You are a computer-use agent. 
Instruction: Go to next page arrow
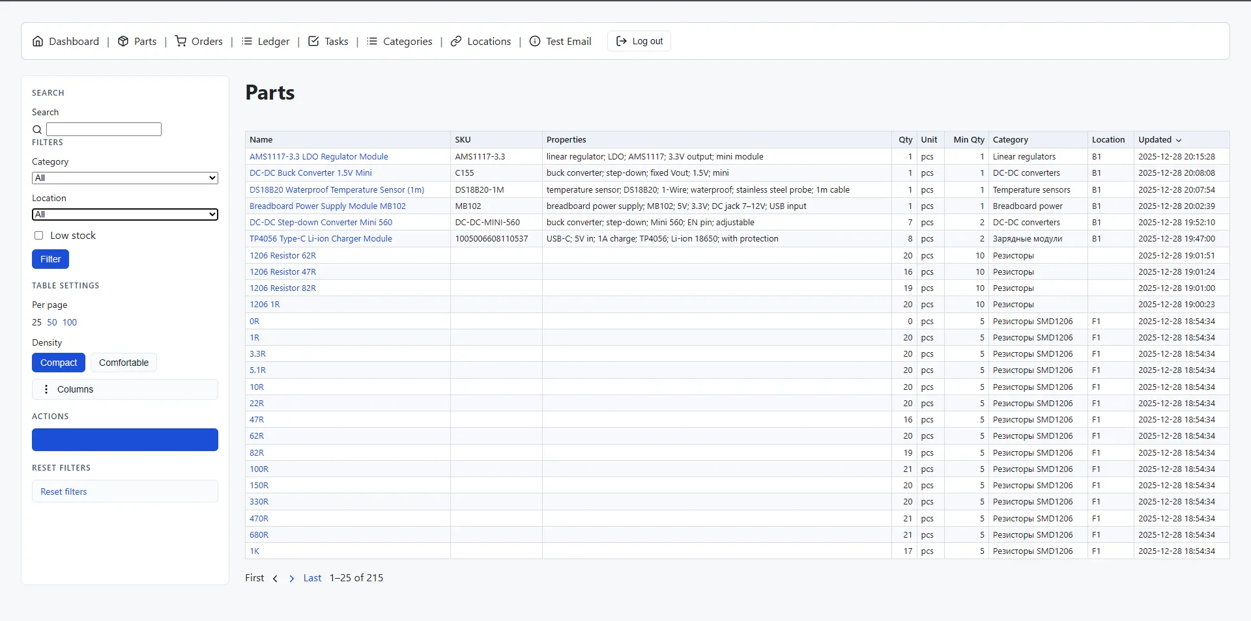click(291, 579)
